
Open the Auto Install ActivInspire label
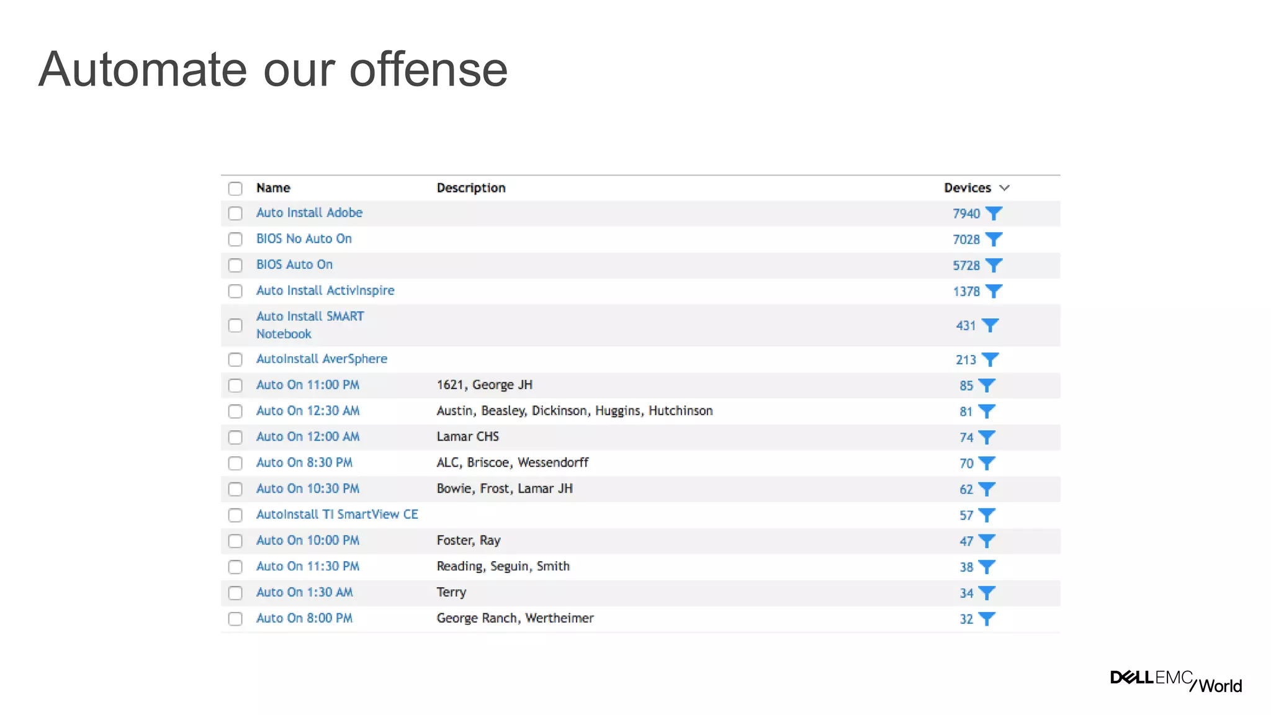point(325,291)
